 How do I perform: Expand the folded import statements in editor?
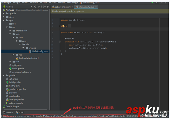60,26
